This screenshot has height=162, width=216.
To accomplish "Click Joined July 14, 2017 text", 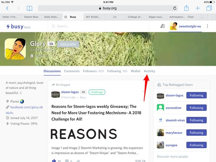I will [24, 118].
